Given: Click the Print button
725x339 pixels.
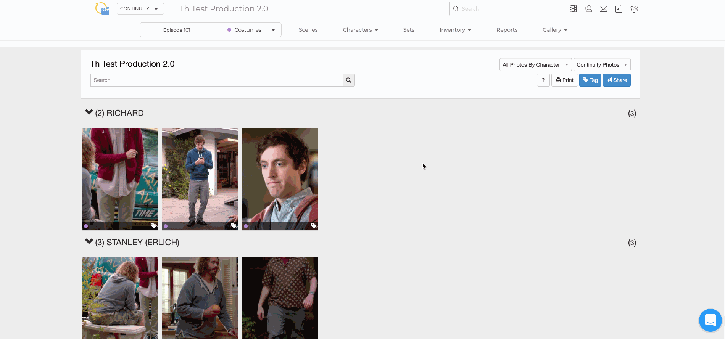Looking at the screenshot, I should click(564, 80).
